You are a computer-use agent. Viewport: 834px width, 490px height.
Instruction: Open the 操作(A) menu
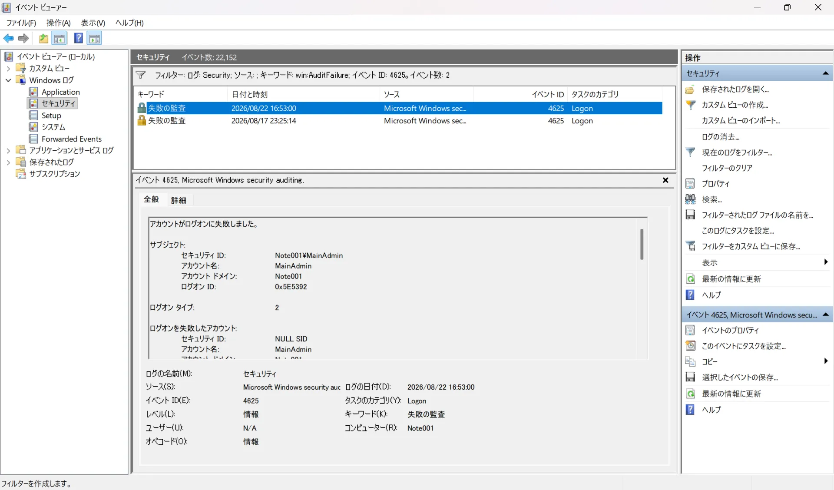[x=58, y=23]
